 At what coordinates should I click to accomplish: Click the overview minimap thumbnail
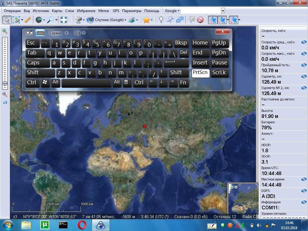(x=243, y=199)
